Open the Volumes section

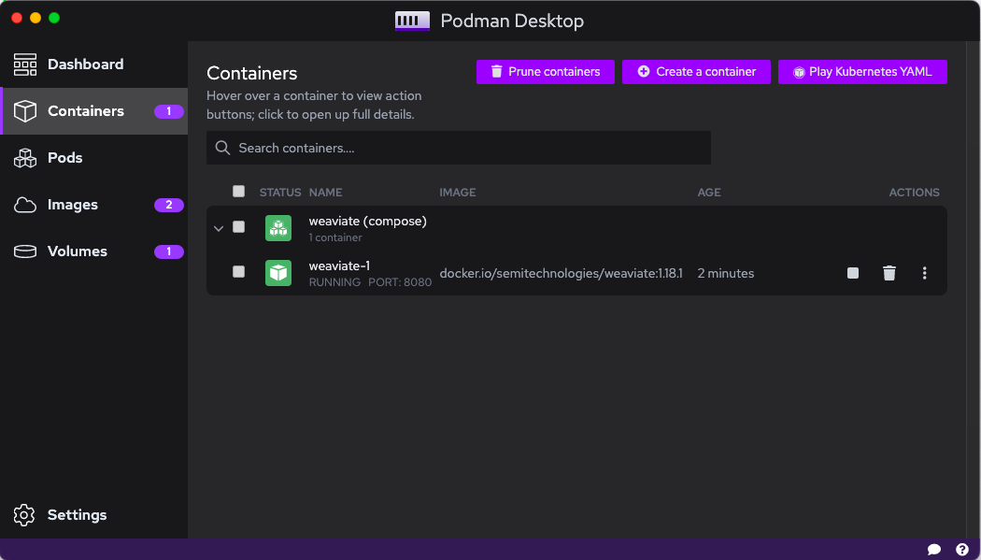(x=93, y=251)
